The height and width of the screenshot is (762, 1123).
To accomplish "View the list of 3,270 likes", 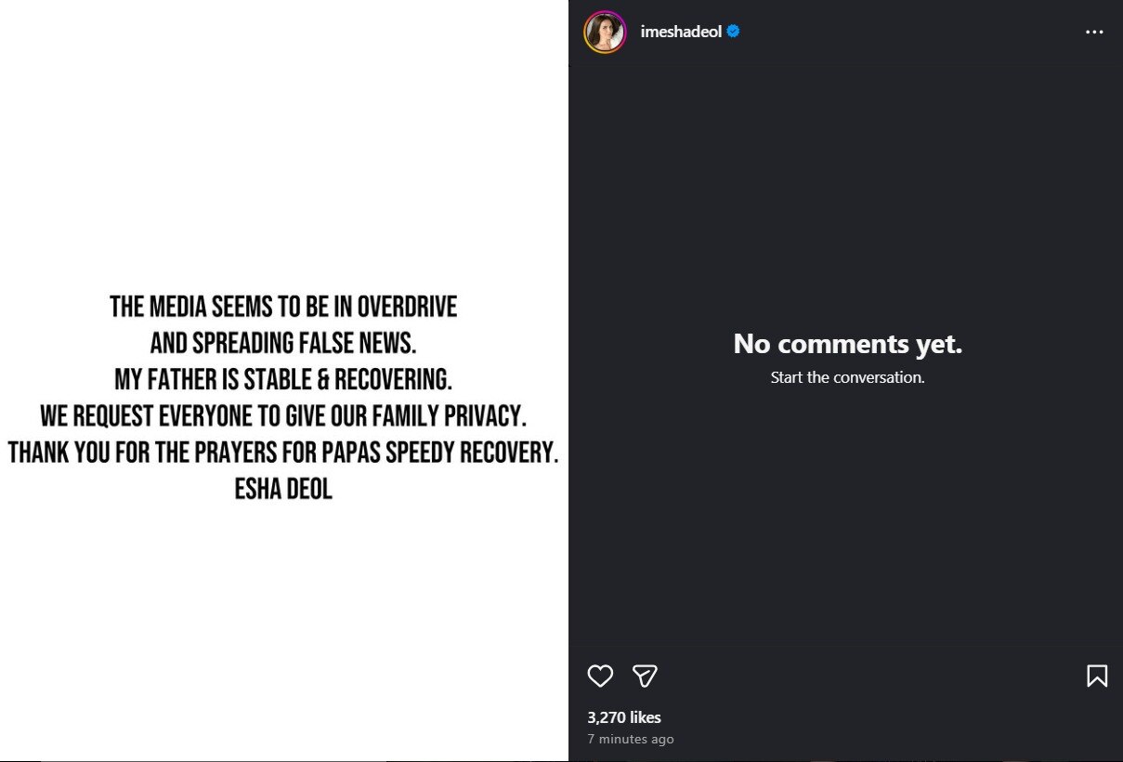I will [x=624, y=717].
